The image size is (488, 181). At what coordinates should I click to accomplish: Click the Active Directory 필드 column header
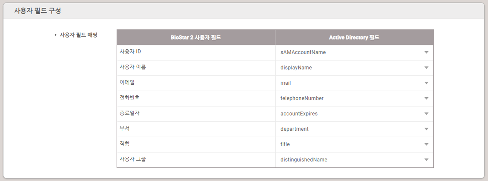click(x=354, y=37)
